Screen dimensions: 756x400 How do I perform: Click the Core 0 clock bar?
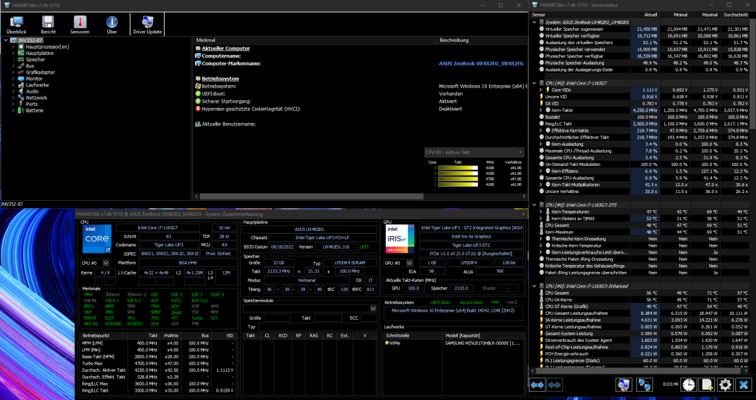click(458, 168)
